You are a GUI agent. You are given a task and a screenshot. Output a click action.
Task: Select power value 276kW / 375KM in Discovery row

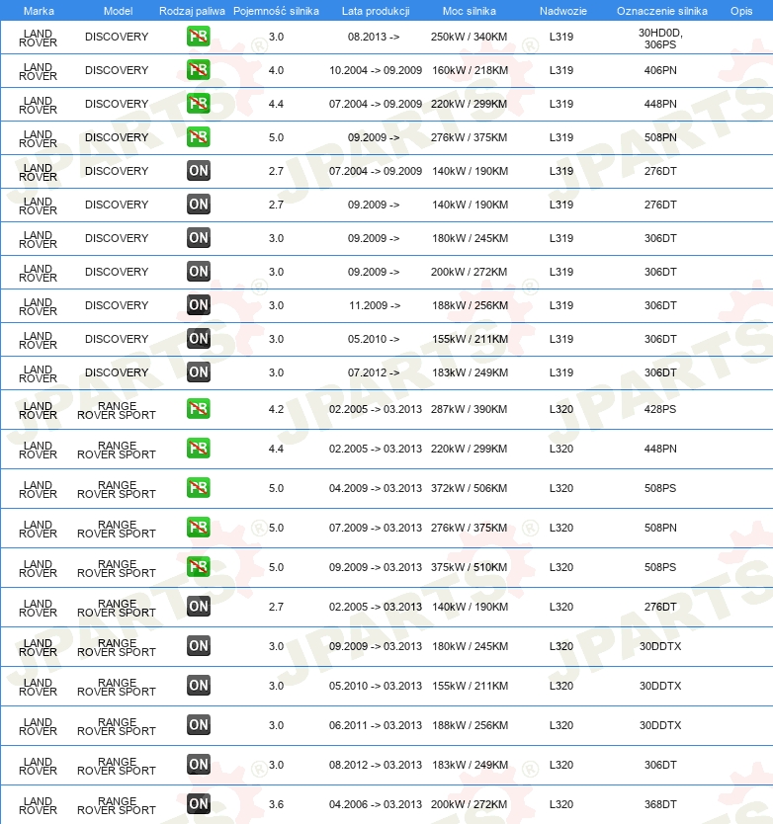tap(470, 137)
